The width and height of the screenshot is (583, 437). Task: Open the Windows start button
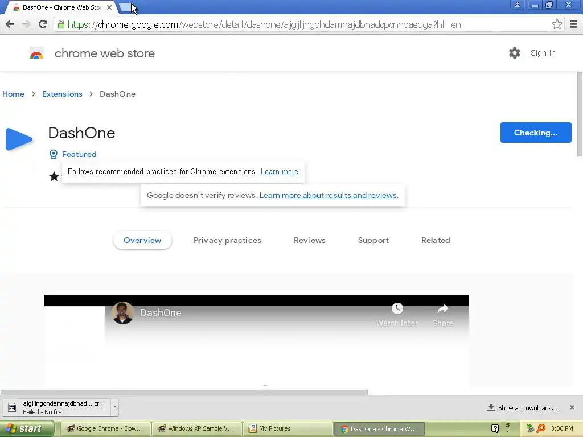click(27, 428)
